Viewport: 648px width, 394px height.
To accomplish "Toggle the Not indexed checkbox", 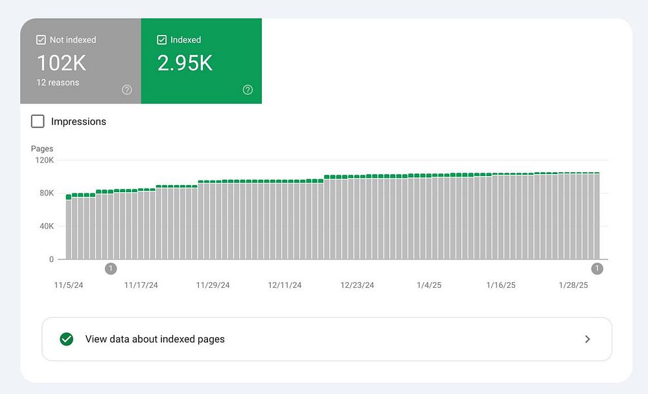I will 41,40.
